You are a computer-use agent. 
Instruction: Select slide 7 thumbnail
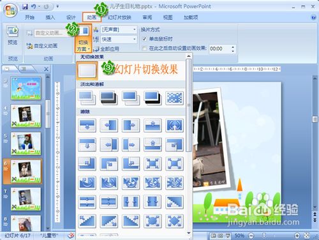(26, 199)
